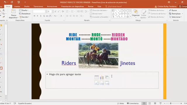Start slideshow from the quick access toolbar icon

[18, 2]
